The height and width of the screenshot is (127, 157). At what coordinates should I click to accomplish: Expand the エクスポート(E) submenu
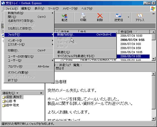coord(29,44)
